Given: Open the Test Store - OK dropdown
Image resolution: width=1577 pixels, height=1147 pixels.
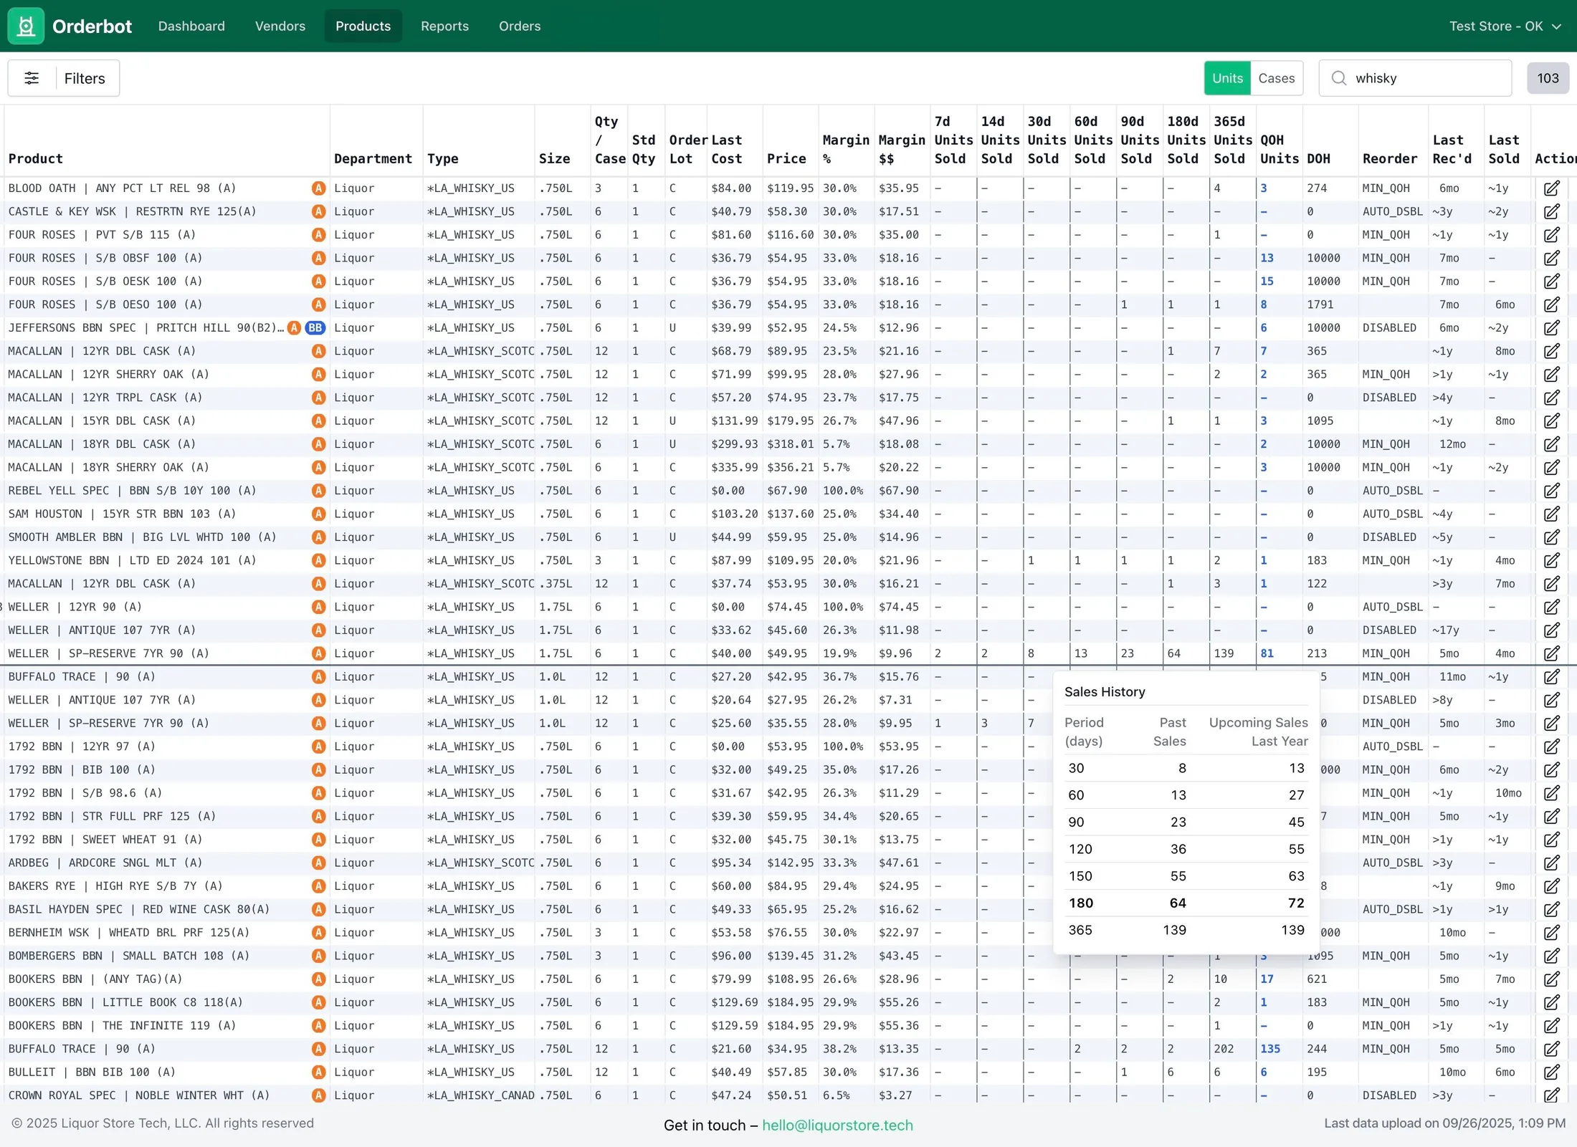Looking at the screenshot, I should click(x=1504, y=27).
